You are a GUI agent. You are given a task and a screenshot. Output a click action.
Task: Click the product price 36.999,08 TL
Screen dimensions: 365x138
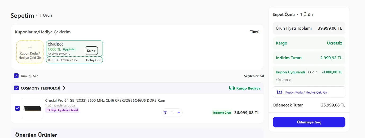247,113
